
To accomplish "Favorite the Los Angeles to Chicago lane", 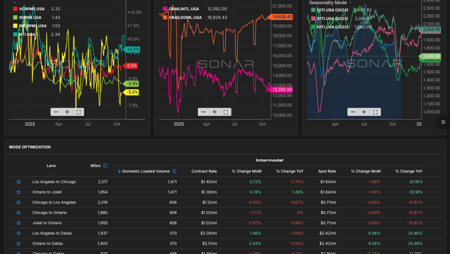I will point(19,182).
